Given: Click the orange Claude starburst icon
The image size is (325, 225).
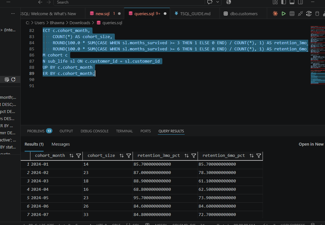Looking at the screenshot, I should pos(275,14).
